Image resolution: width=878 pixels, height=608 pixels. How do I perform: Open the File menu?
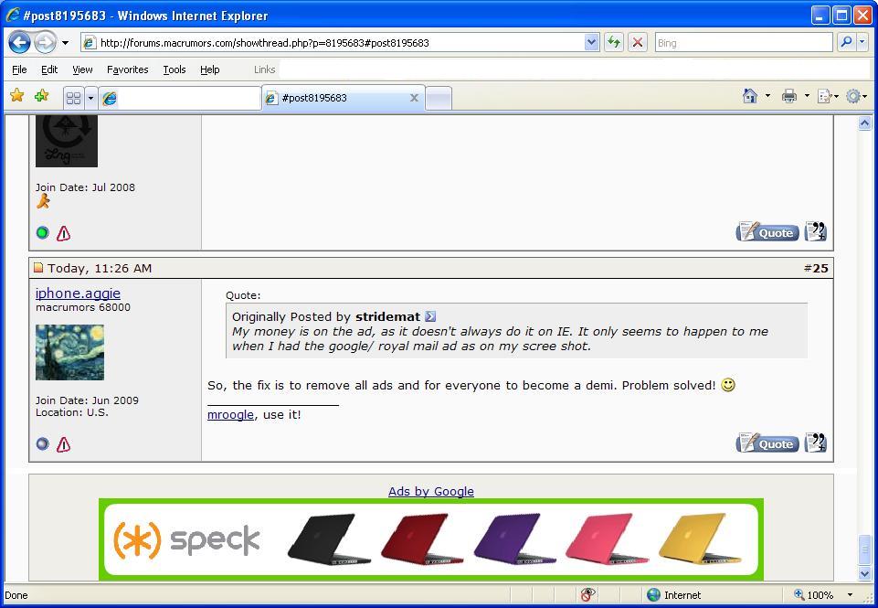pos(19,69)
